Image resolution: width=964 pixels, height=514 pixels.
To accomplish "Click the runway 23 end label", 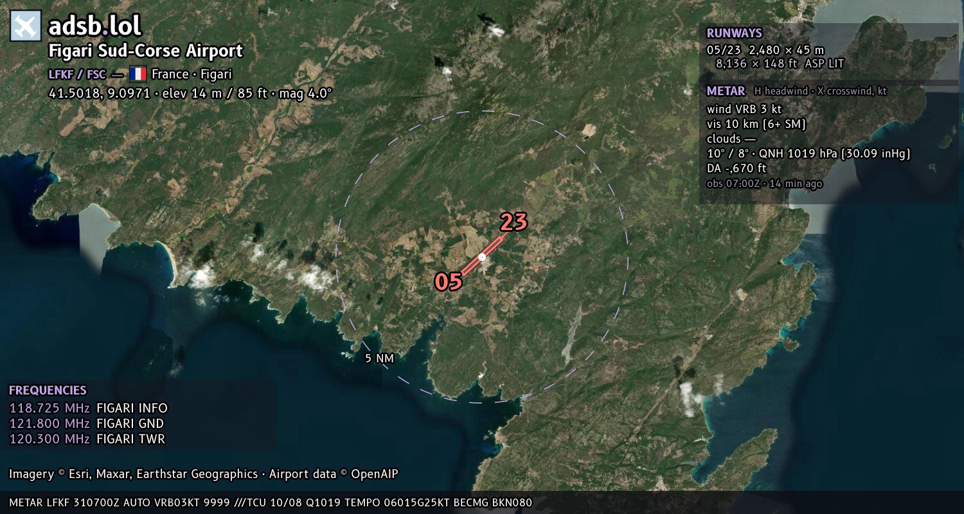I will [x=513, y=222].
